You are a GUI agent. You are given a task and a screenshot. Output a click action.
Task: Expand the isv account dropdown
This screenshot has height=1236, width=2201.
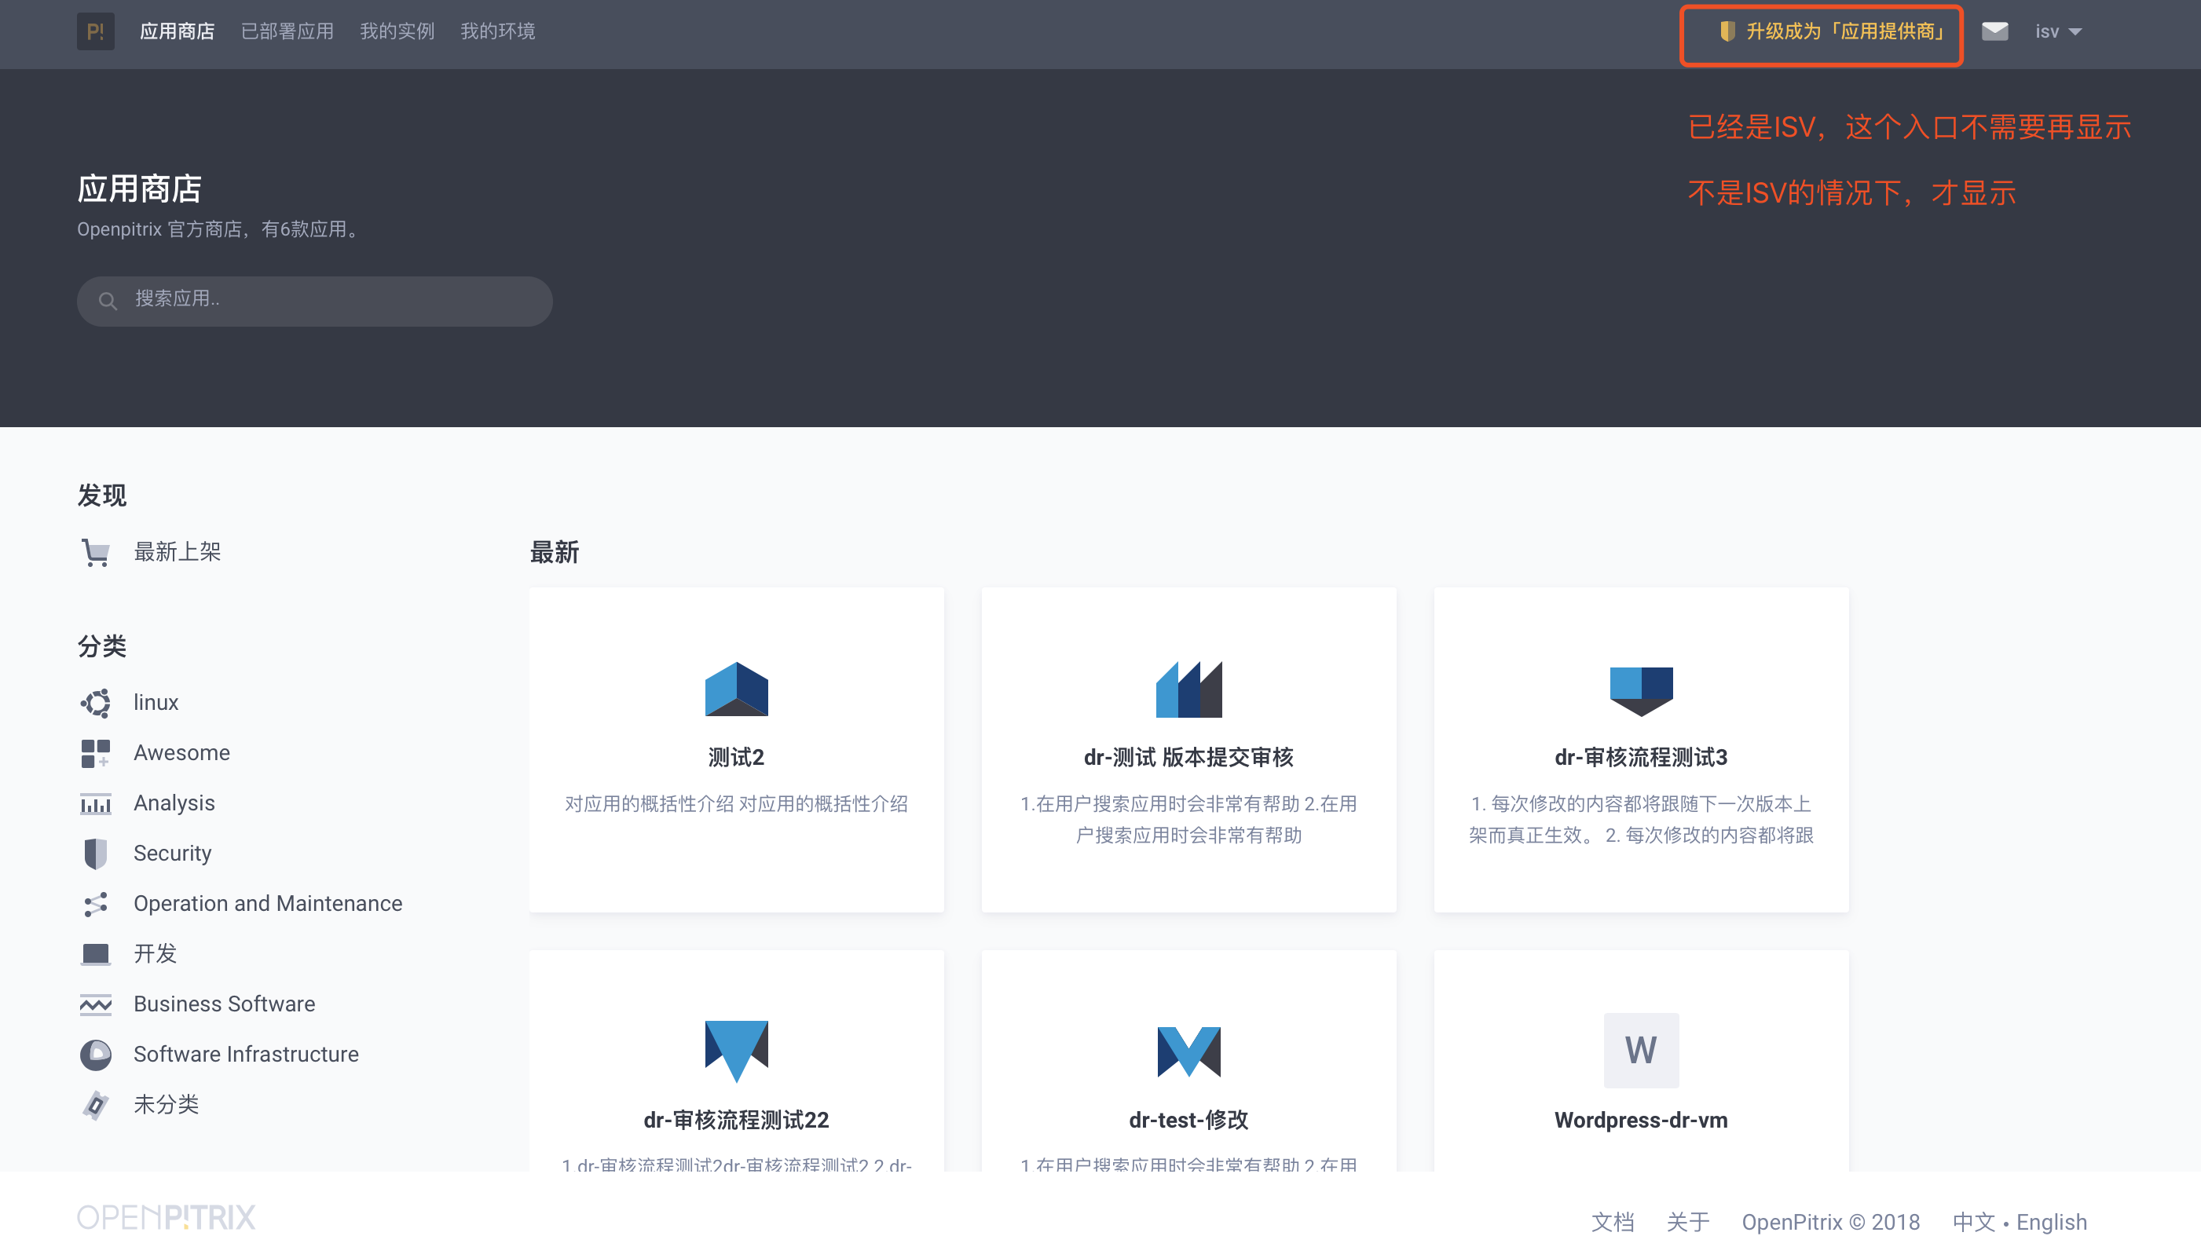coord(2057,31)
